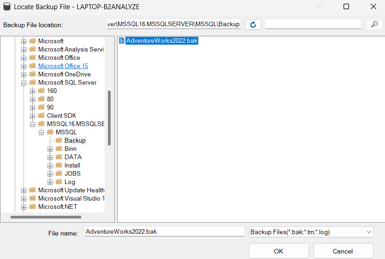385x259 pixels.
Task: Click the File name input field
Action: (165, 231)
